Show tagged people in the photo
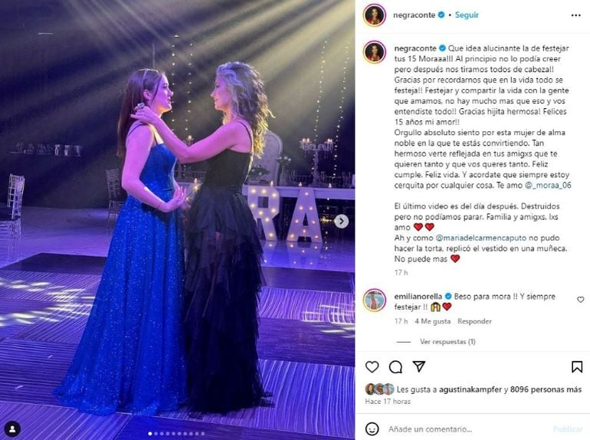This screenshot has width=590, height=440. [x=12, y=429]
